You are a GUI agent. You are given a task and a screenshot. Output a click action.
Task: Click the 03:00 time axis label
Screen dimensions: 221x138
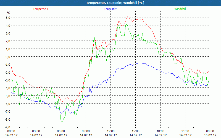[x=36, y=131]
